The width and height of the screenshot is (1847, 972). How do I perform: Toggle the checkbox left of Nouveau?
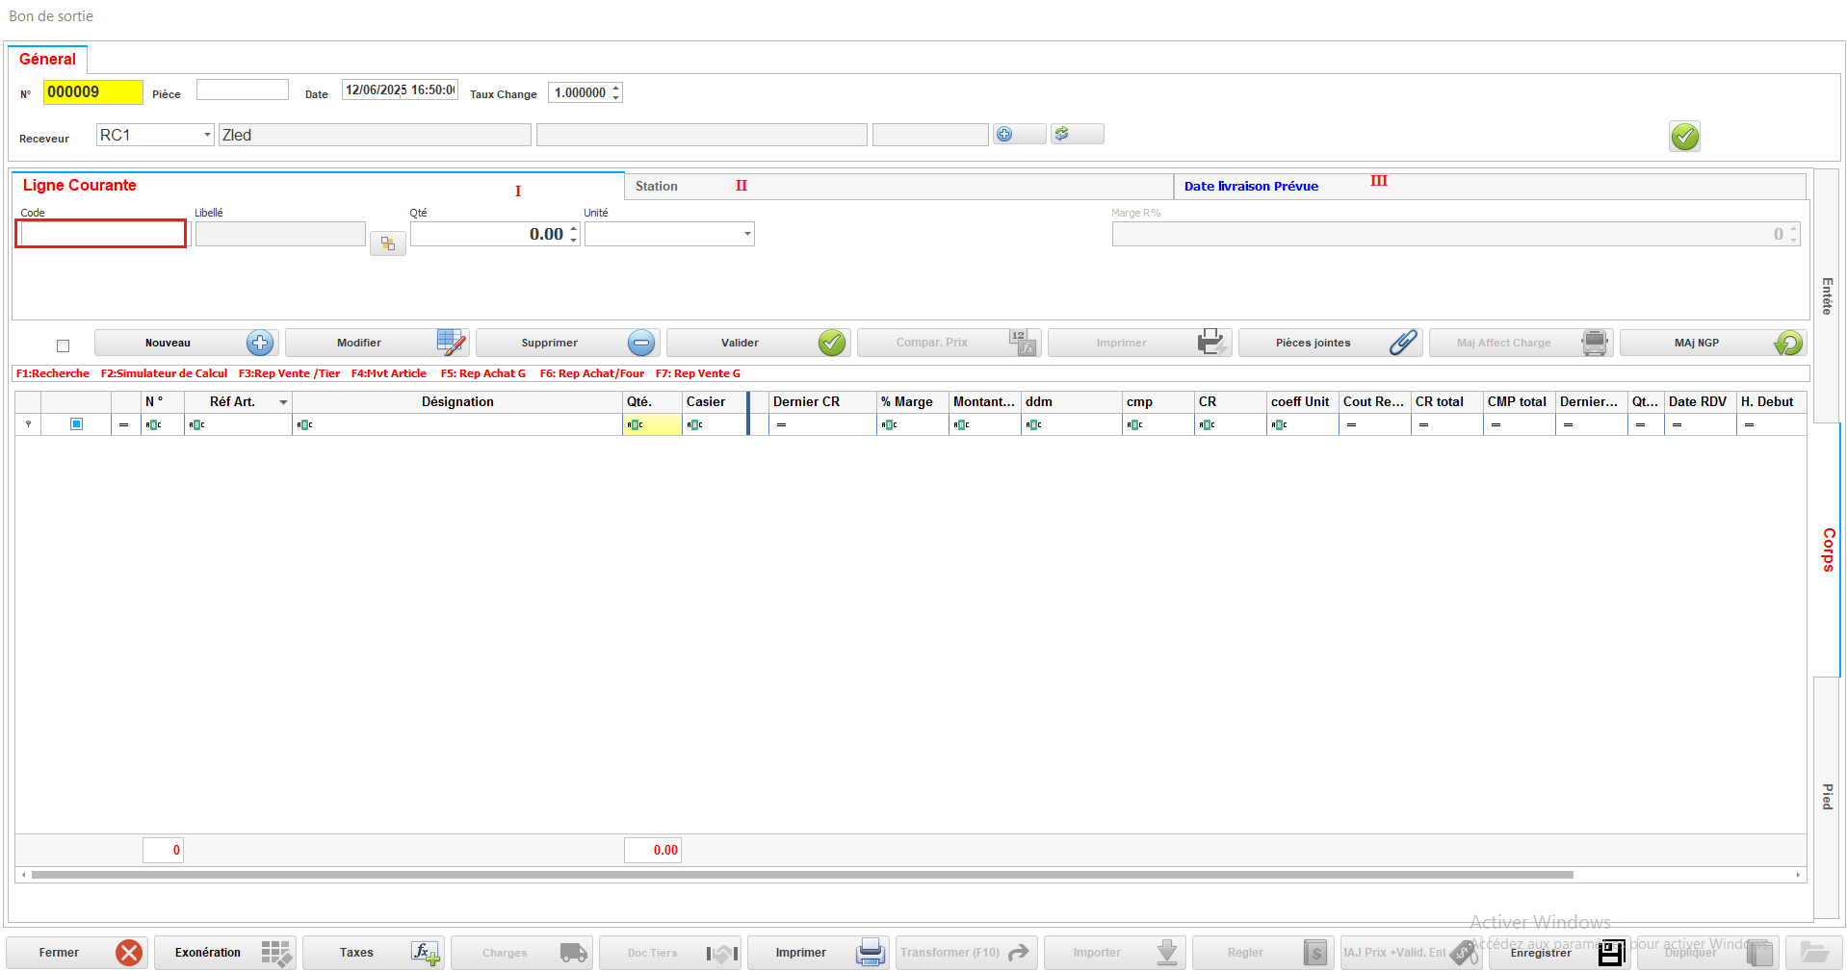(x=64, y=345)
